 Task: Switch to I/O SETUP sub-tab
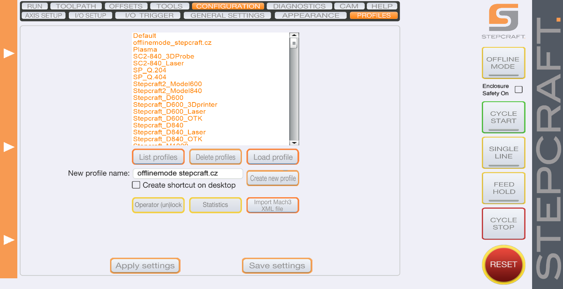coord(90,15)
